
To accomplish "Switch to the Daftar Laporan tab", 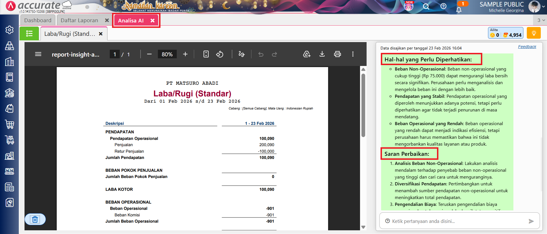I will [x=79, y=20].
